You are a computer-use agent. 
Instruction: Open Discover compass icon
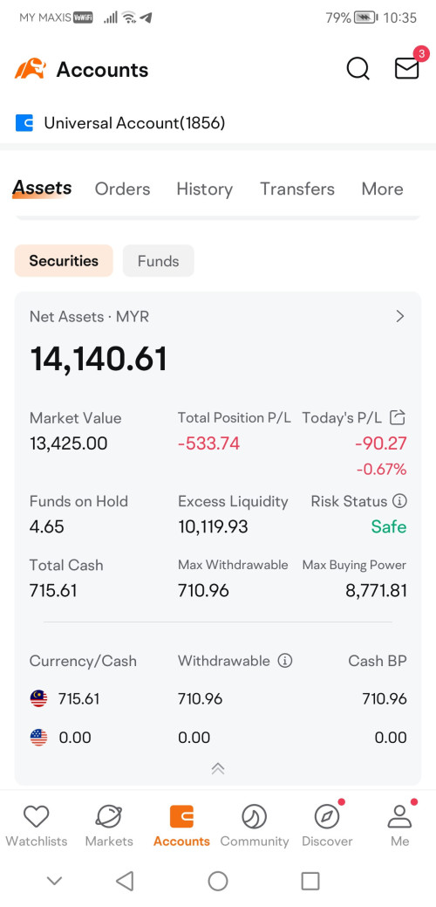(327, 817)
